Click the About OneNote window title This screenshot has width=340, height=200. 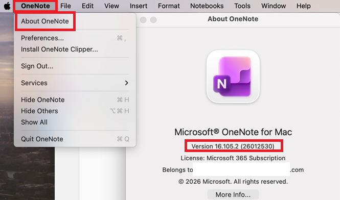coord(233,19)
